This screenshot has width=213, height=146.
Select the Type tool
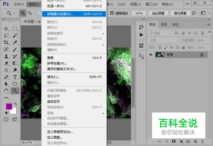(x=15, y=77)
